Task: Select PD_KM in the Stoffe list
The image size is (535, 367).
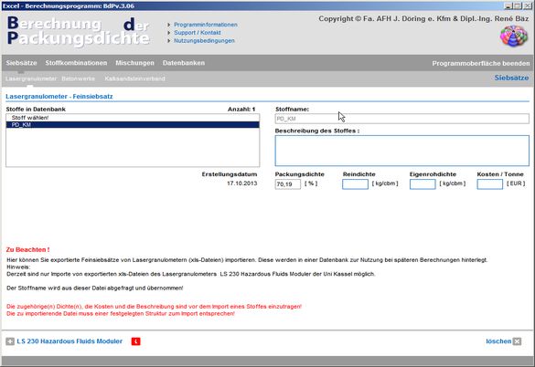Action: [x=133, y=125]
